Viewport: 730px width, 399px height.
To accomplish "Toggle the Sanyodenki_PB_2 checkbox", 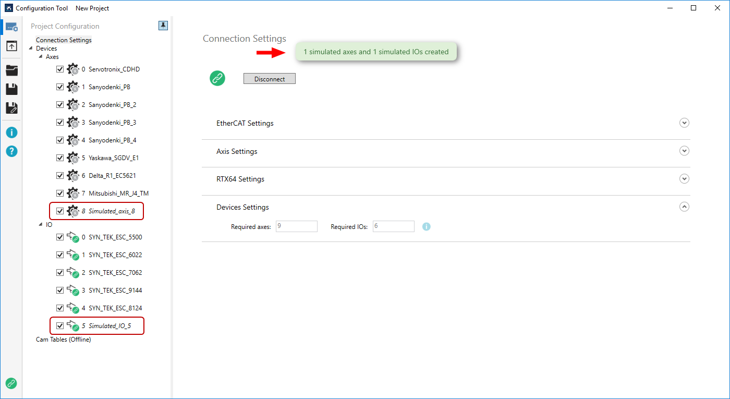I will pos(59,104).
